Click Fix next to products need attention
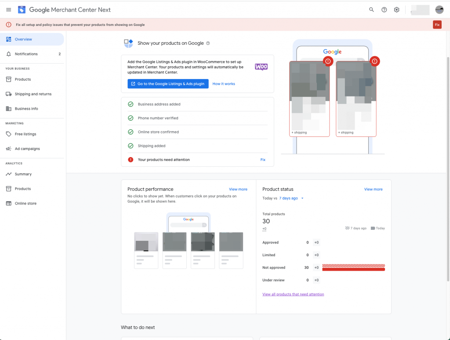Image resolution: width=450 pixels, height=340 pixels. 263,160
